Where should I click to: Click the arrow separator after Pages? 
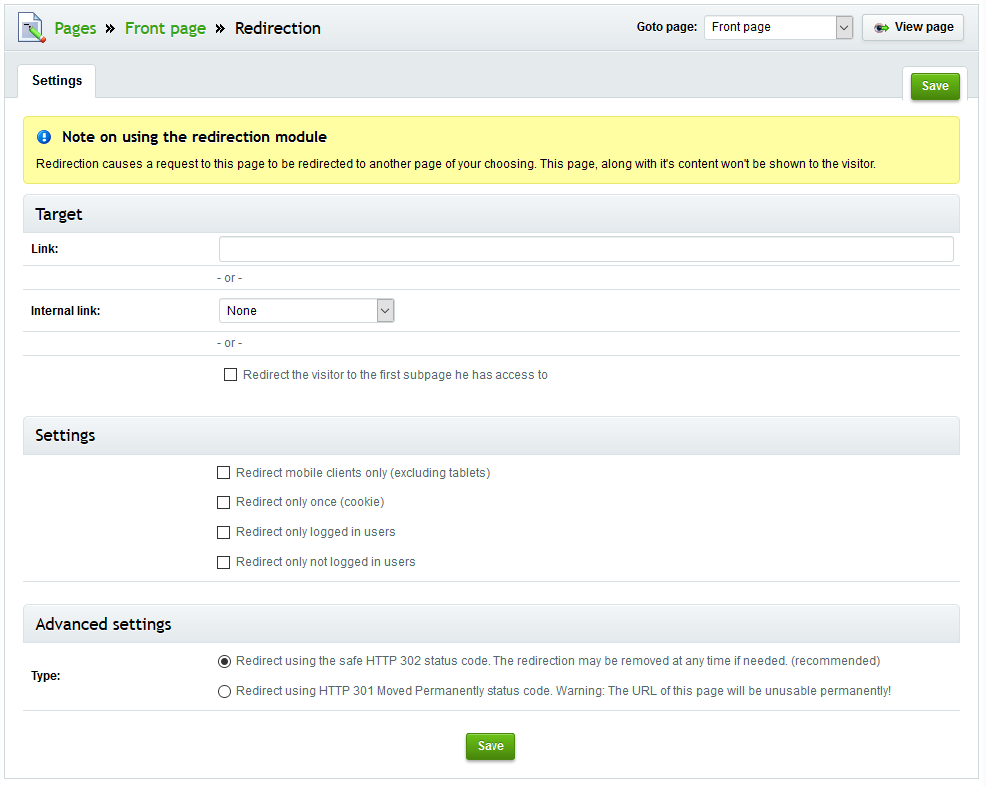pos(110,28)
